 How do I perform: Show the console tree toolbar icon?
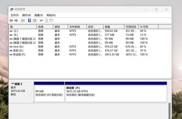click(x=23, y=21)
